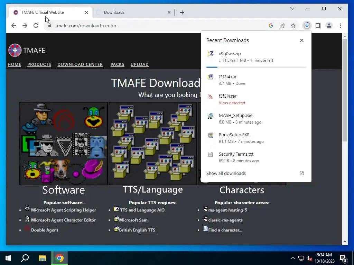The image size is (354, 265).
Task: Toggle the downloads toolbar icon
Action: point(307,26)
